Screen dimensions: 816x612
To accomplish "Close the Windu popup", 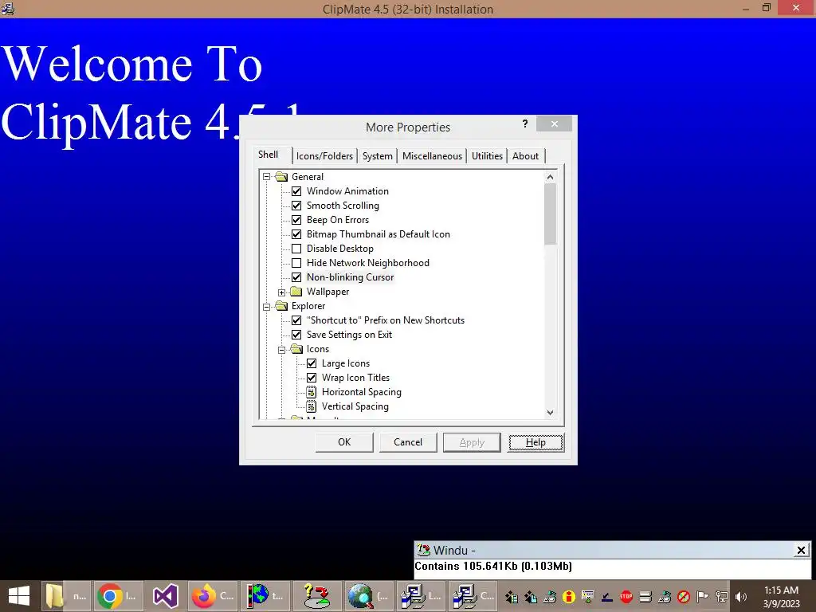I will pos(802,550).
